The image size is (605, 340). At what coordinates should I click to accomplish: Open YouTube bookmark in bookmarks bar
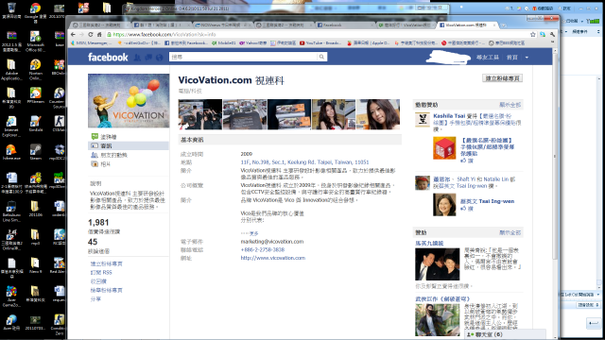pyautogui.click(x=320, y=43)
